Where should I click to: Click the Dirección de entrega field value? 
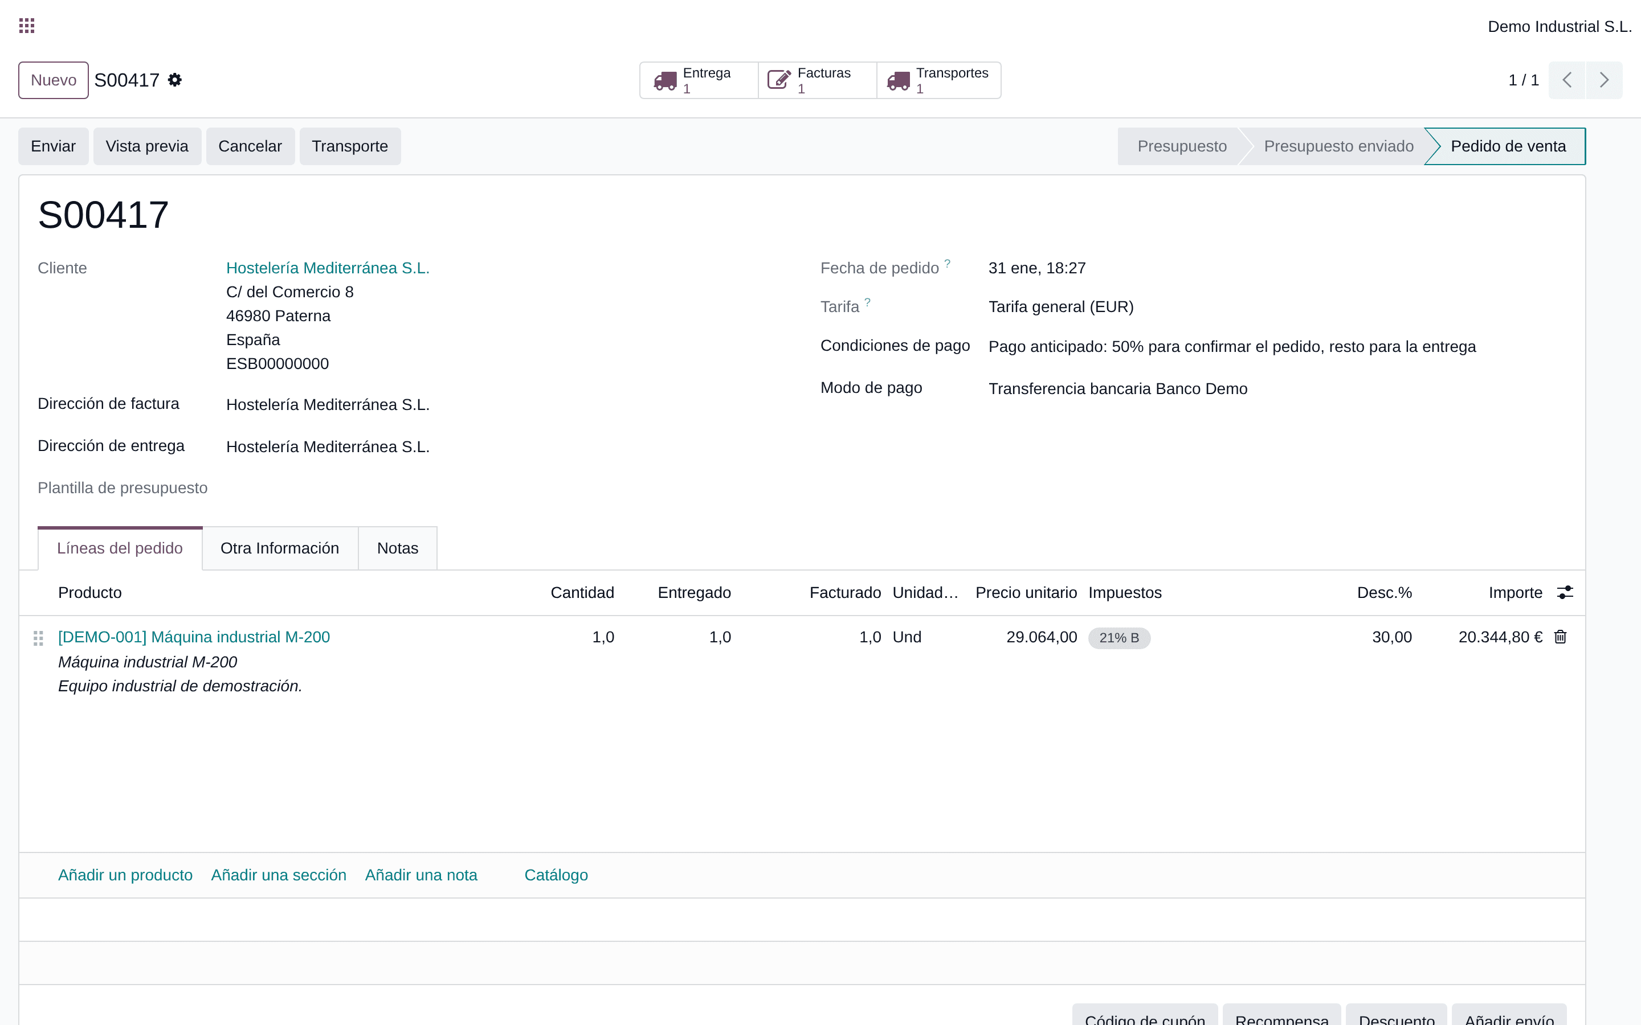pos(328,447)
